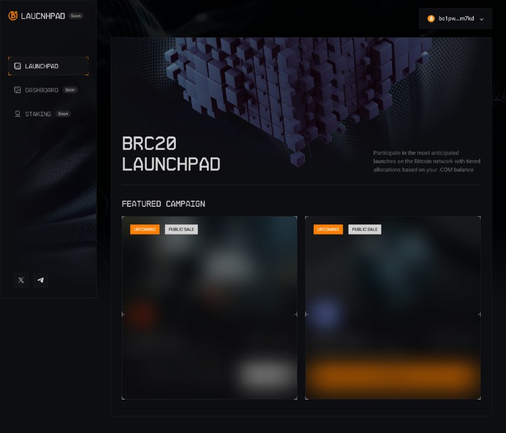Click UPCOMING badge on first campaign
Image resolution: width=506 pixels, height=433 pixels.
145,229
